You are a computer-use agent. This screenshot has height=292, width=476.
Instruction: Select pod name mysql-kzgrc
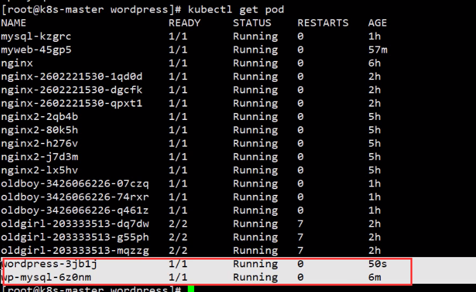[36, 37]
